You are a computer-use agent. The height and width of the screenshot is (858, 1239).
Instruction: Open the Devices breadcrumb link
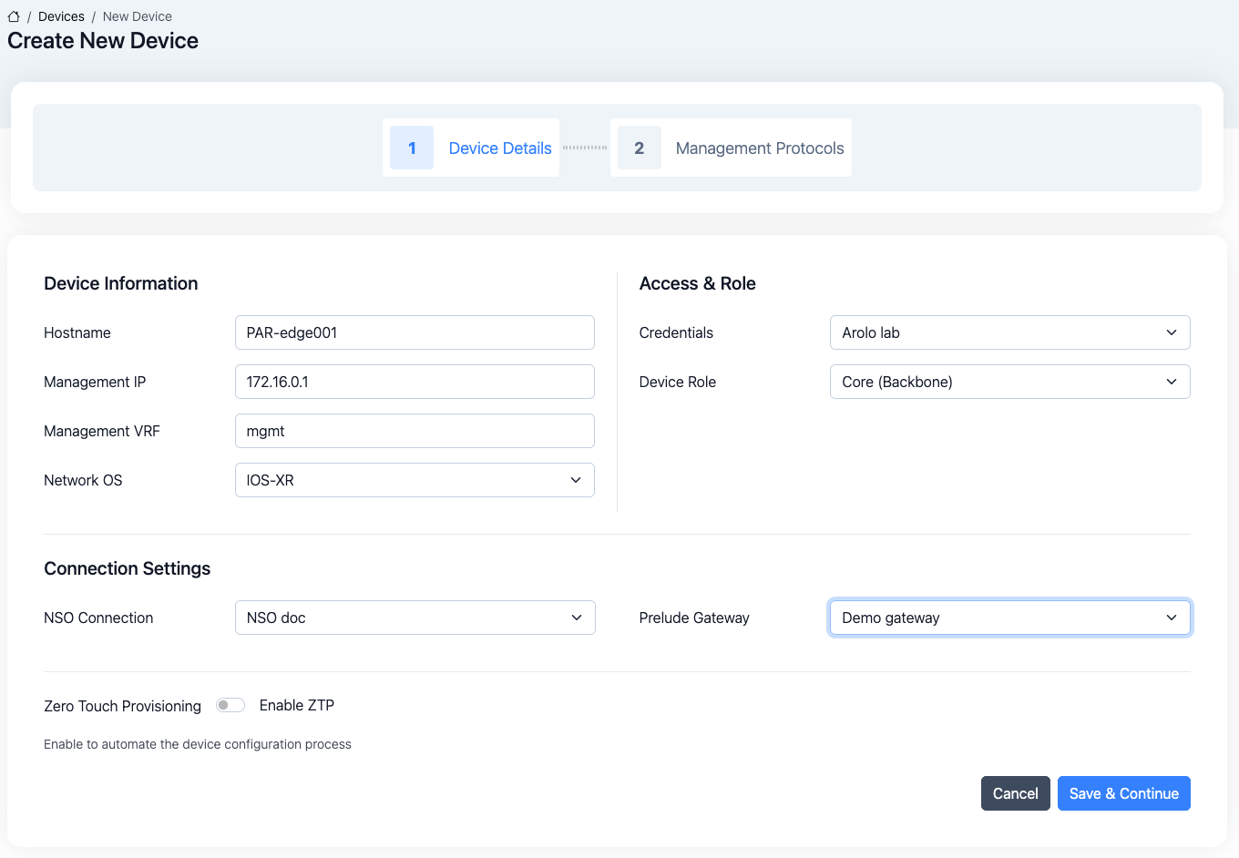point(61,16)
